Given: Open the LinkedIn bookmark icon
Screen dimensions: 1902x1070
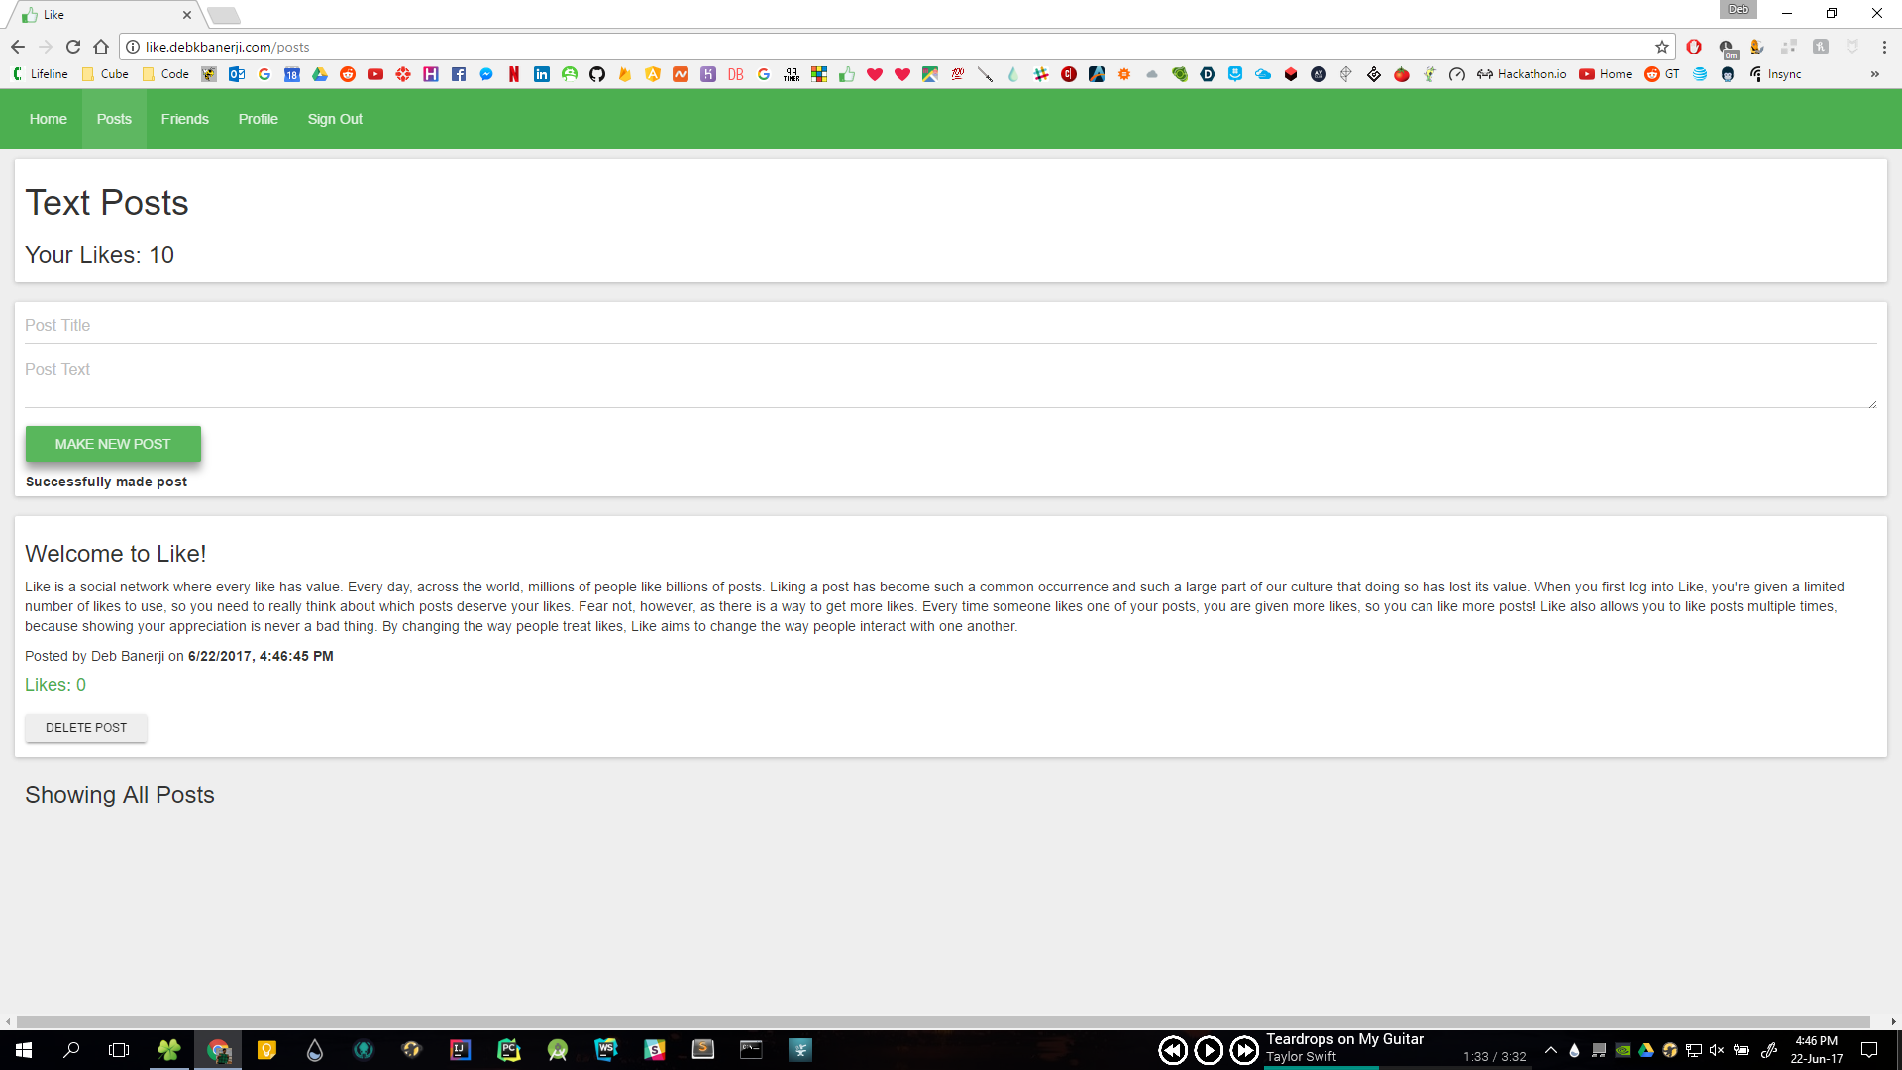Looking at the screenshot, I should [542, 74].
